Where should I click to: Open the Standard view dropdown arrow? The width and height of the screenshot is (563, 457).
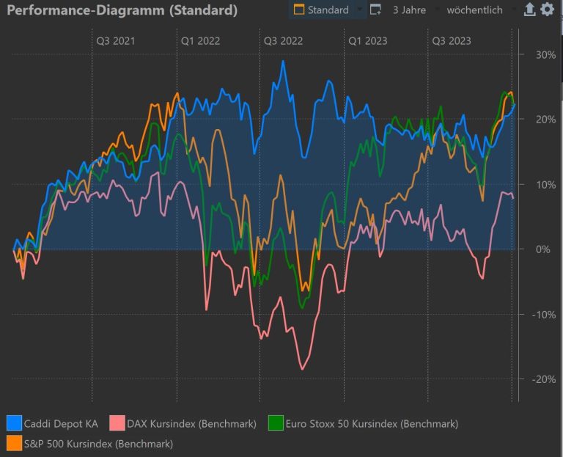[x=360, y=9]
